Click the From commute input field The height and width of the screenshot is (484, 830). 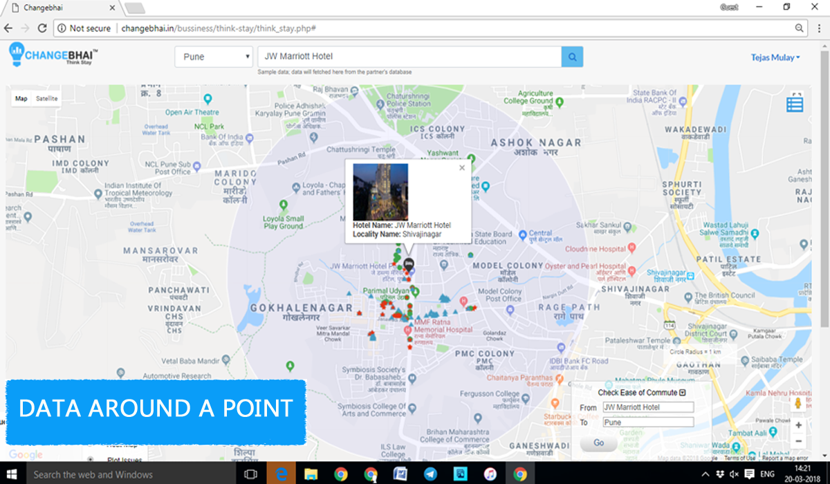(x=647, y=407)
